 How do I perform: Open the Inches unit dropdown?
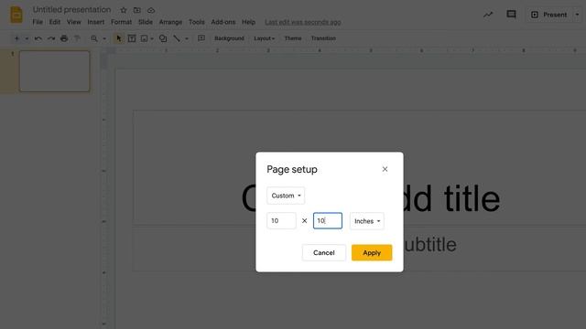click(x=367, y=221)
